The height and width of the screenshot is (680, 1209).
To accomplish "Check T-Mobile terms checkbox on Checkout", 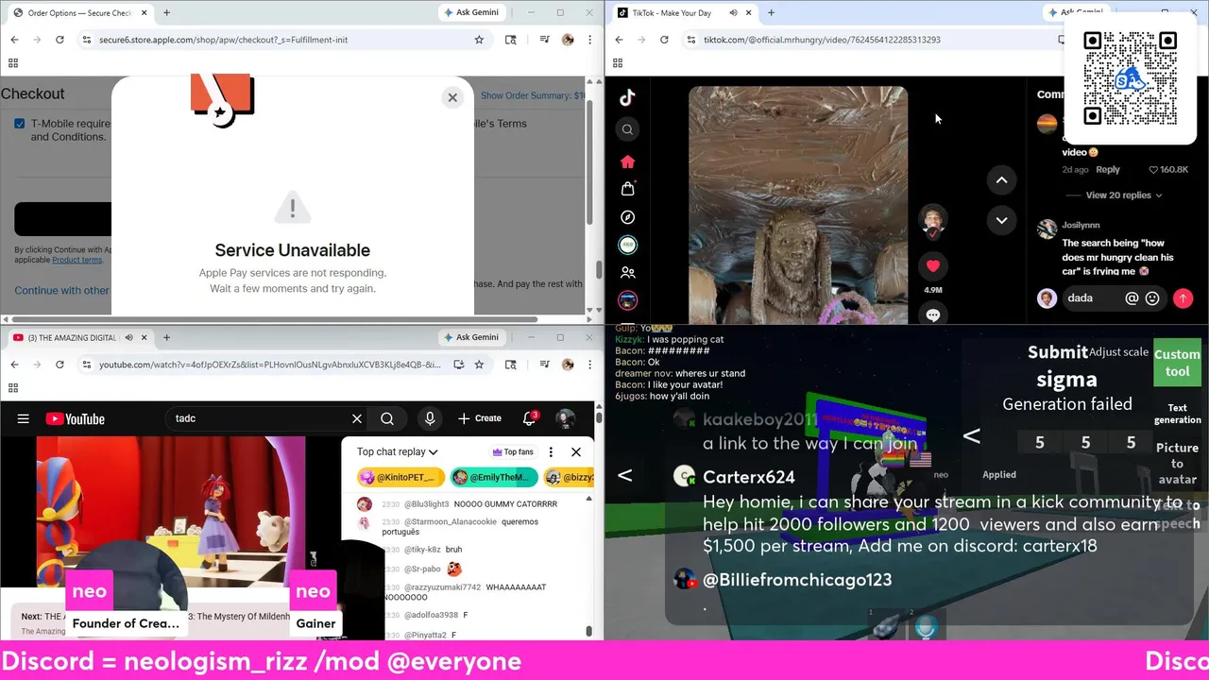I will point(20,124).
